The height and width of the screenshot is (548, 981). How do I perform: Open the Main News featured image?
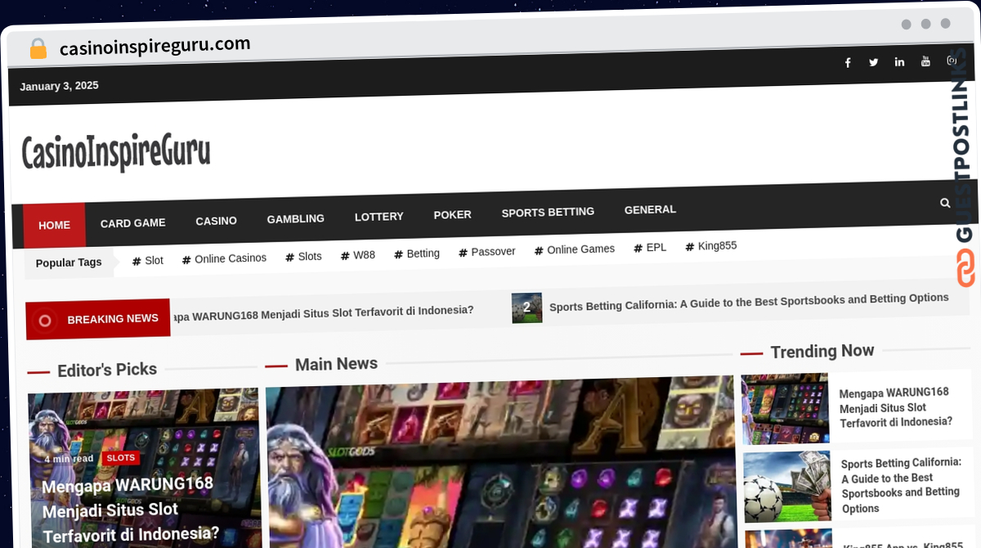[x=500, y=462]
